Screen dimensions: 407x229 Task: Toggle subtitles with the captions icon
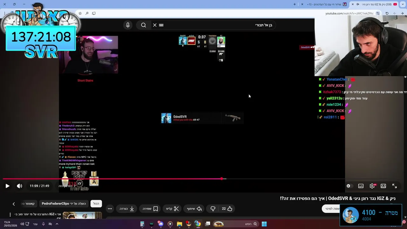[361, 186]
